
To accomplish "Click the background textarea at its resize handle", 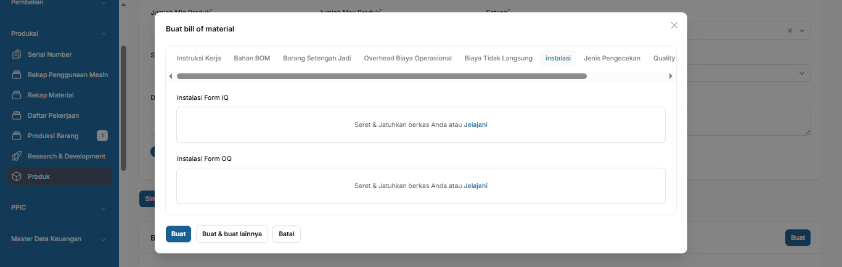I will point(807,131).
